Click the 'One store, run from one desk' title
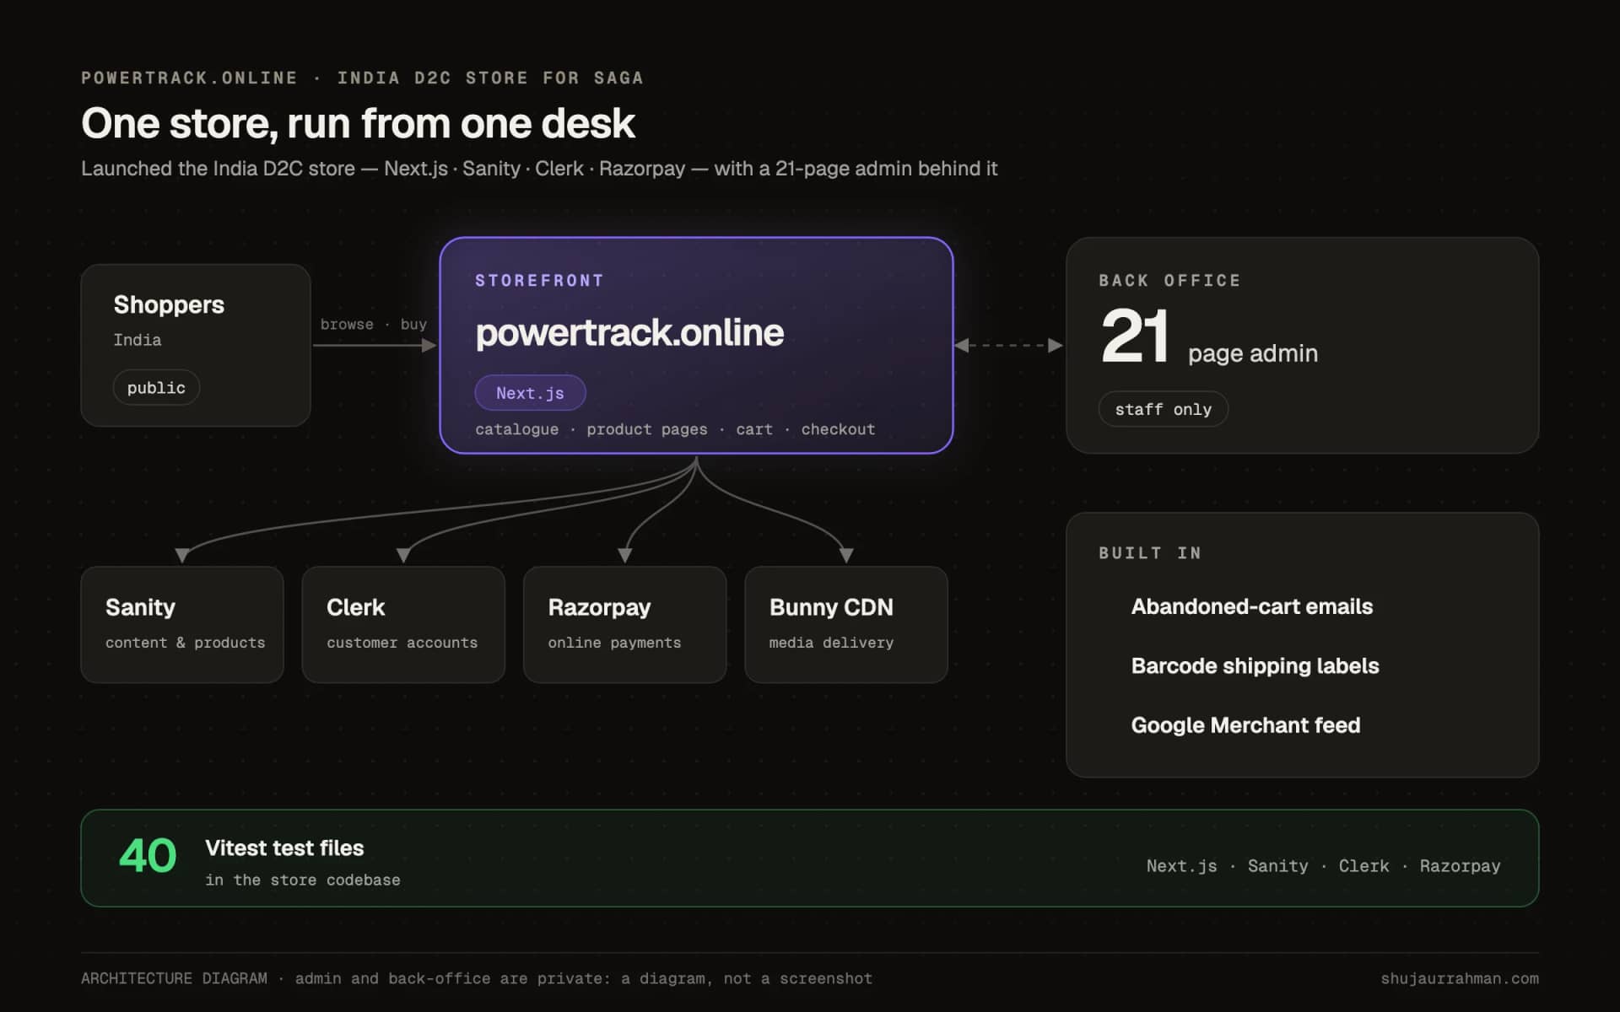 [x=358, y=123]
